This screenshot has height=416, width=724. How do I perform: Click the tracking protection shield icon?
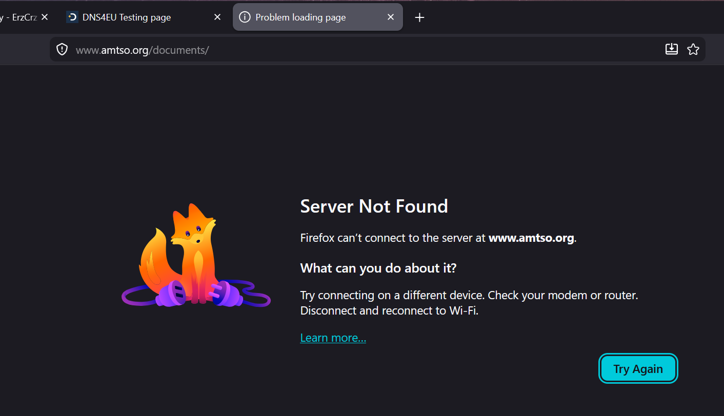[x=62, y=50]
